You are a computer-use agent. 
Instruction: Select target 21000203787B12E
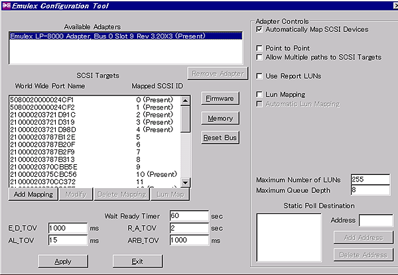tap(95, 137)
